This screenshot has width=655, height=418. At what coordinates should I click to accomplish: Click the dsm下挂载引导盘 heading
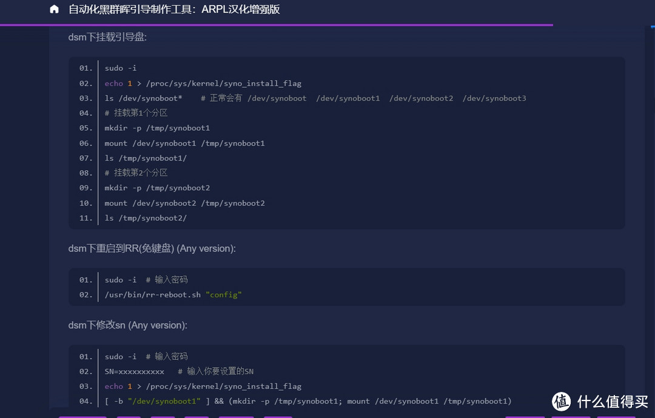tap(107, 38)
